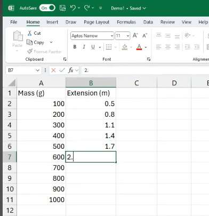
Task: Click the Orientation text angle icon
Action: point(188,35)
